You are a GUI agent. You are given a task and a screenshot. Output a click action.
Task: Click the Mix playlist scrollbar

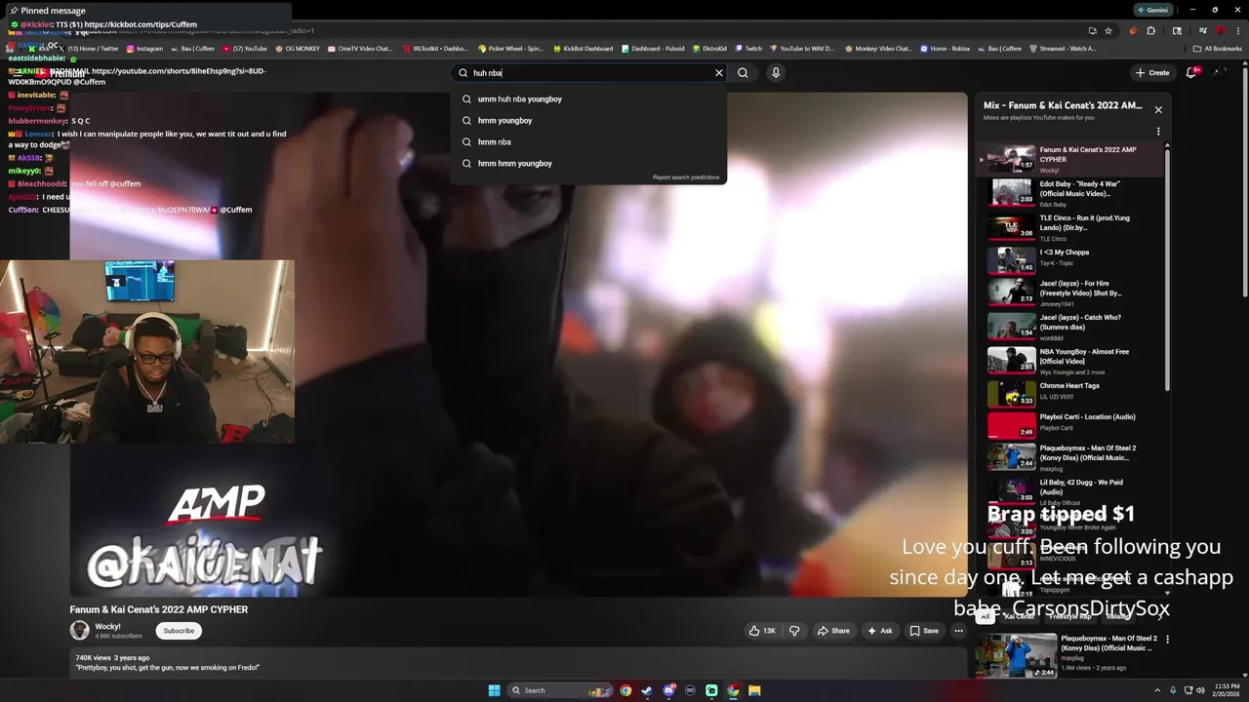(x=1167, y=268)
